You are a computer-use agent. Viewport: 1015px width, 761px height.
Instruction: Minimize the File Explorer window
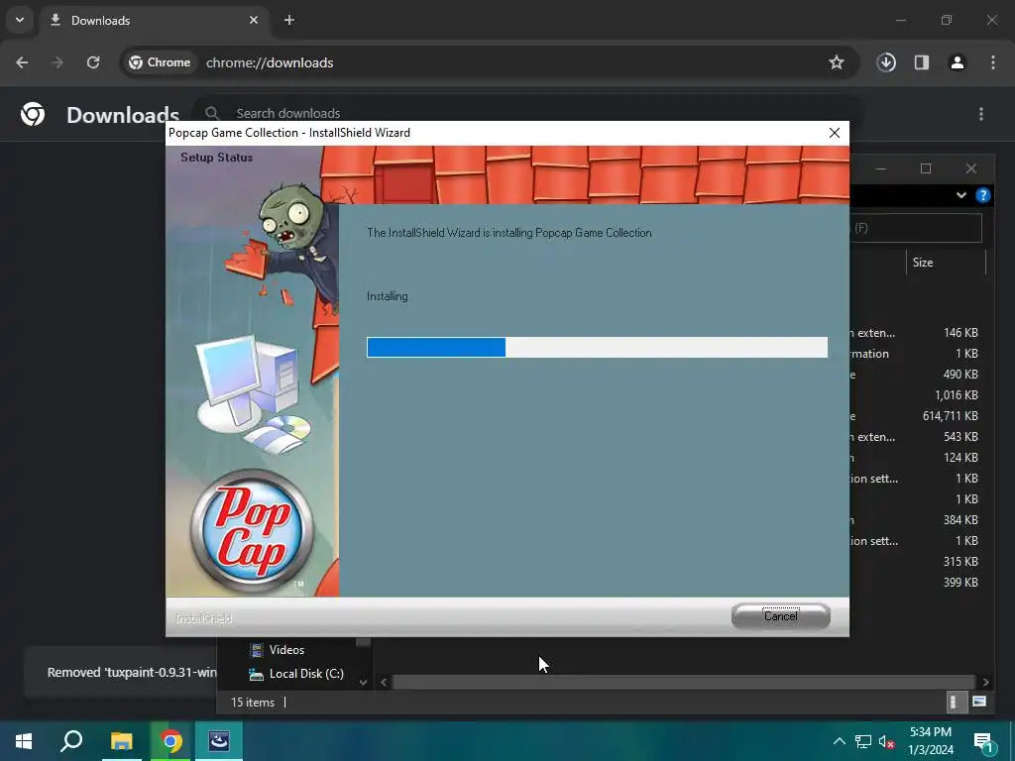(x=881, y=168)
